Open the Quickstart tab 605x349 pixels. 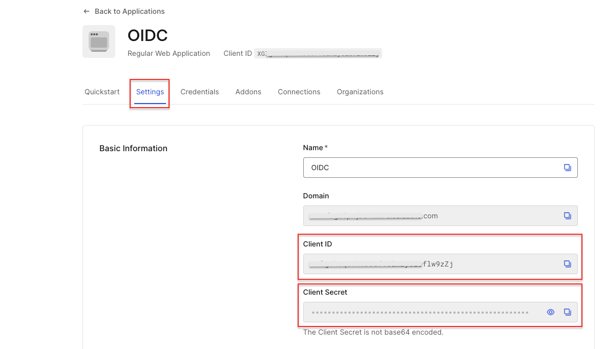(x=102, y=92)
